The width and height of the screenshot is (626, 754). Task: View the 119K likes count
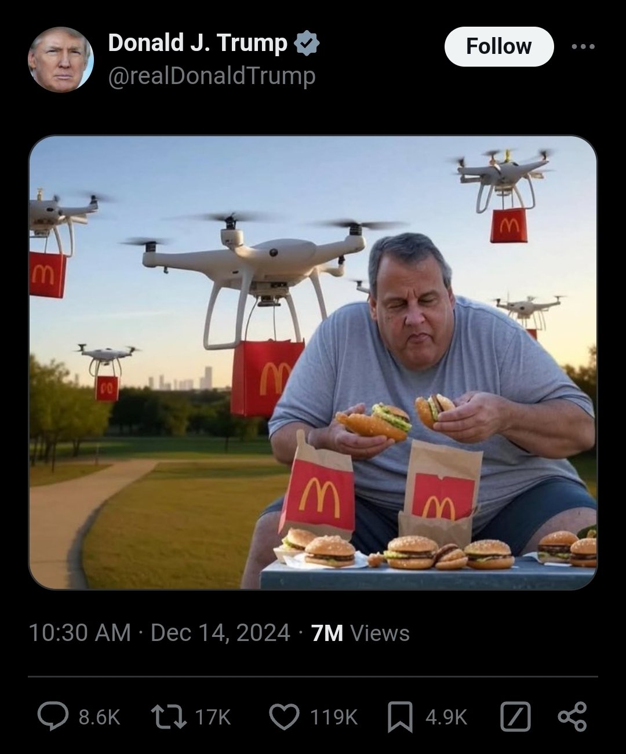[x=334, y=717]
